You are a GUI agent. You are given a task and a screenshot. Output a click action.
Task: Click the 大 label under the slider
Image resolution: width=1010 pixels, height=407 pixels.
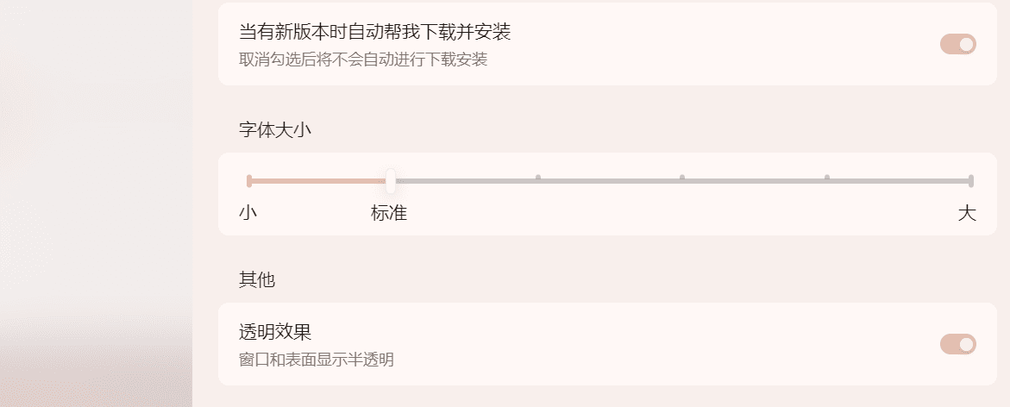click(967, 213)
